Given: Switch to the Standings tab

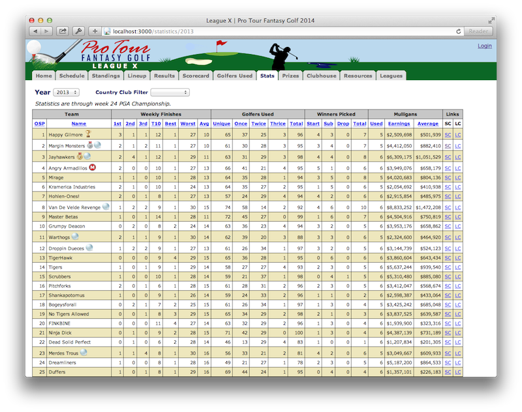Looking at the screenshot, I should [106, 76].
